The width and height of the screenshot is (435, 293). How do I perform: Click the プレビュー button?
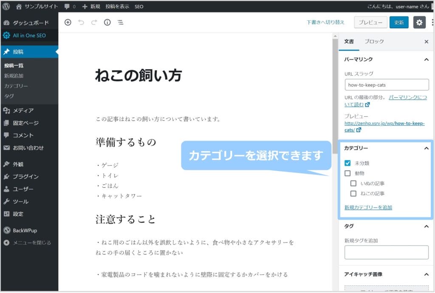point(370,23)
